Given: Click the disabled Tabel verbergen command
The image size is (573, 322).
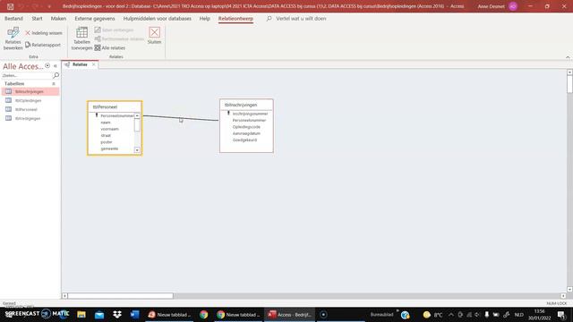Looking at the screenshot, I should [114, 30].
